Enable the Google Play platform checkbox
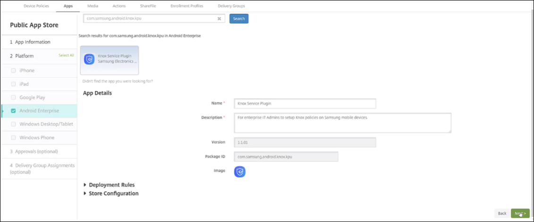This screenshot has width=534, height=222. click(x=13, y=97)
